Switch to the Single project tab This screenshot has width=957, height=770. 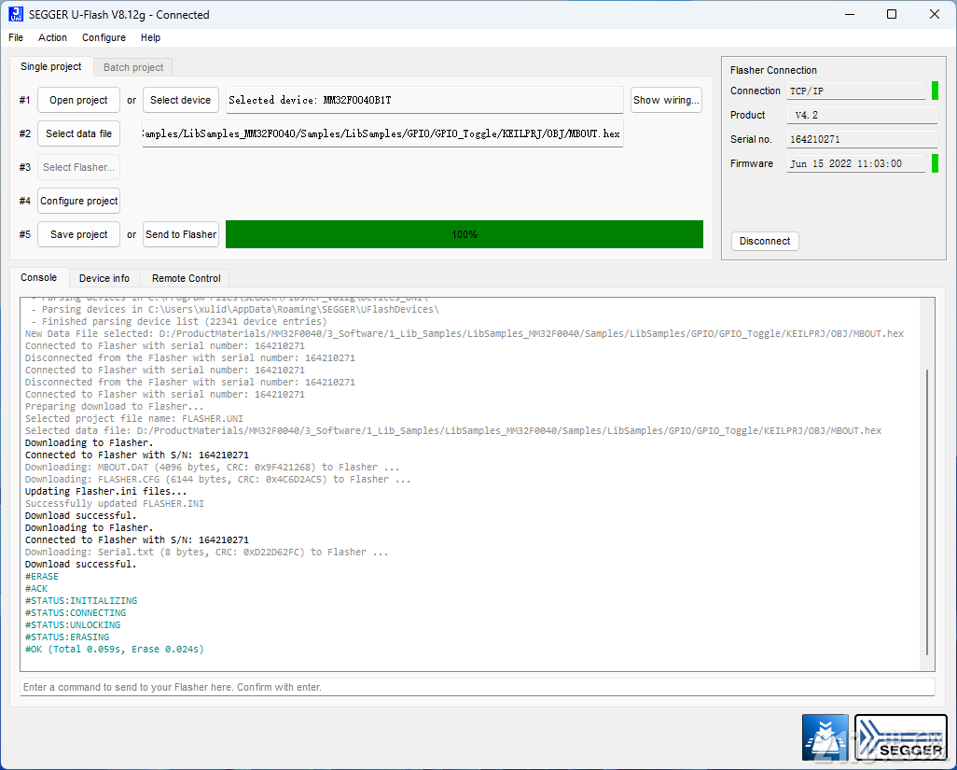51,66
